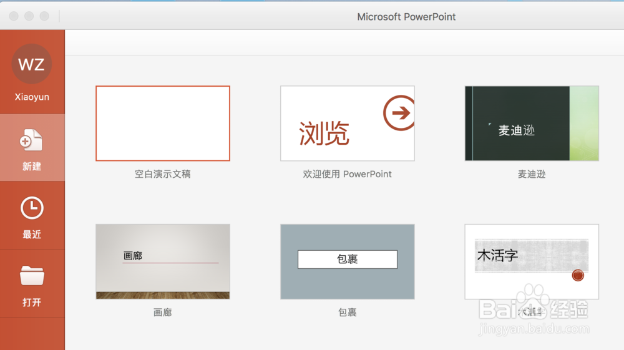Open the 打开 folder icon
Viewport: 624px width, 350px height.
click(32, 276)
